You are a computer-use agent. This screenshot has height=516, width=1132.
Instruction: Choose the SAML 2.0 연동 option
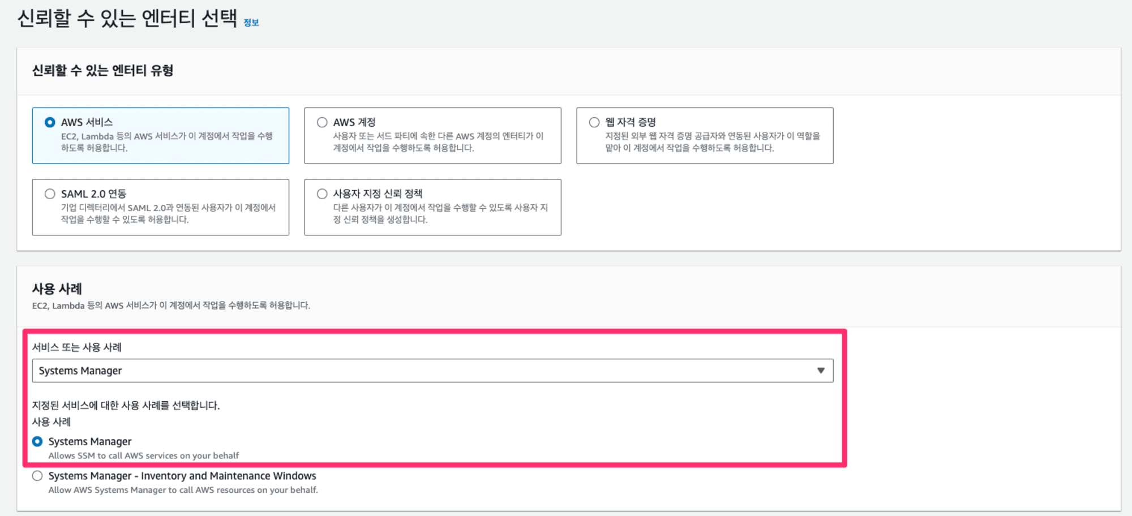tap(50, 194)
